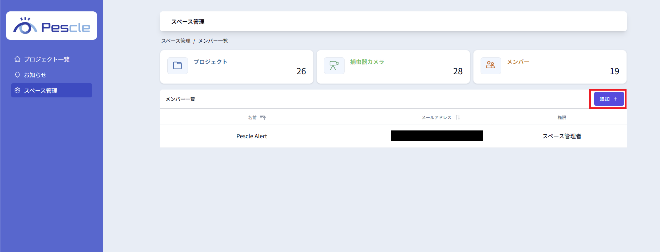Select スペース管理 in the sidebar

coord(52,91)
